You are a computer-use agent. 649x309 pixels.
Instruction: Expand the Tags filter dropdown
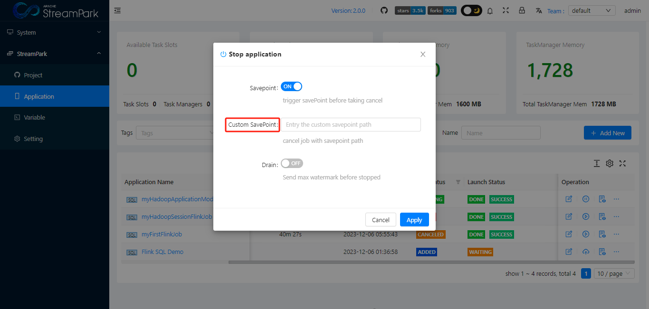click(176, 132)
